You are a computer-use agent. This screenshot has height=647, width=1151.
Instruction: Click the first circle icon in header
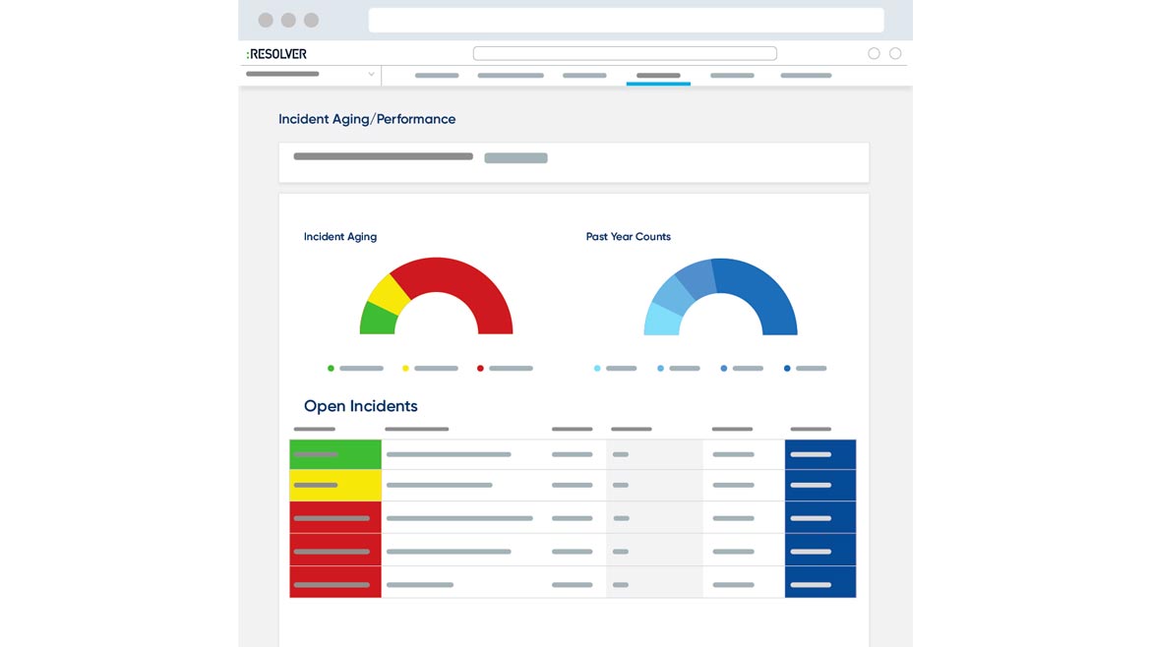[x=874, y=54]
